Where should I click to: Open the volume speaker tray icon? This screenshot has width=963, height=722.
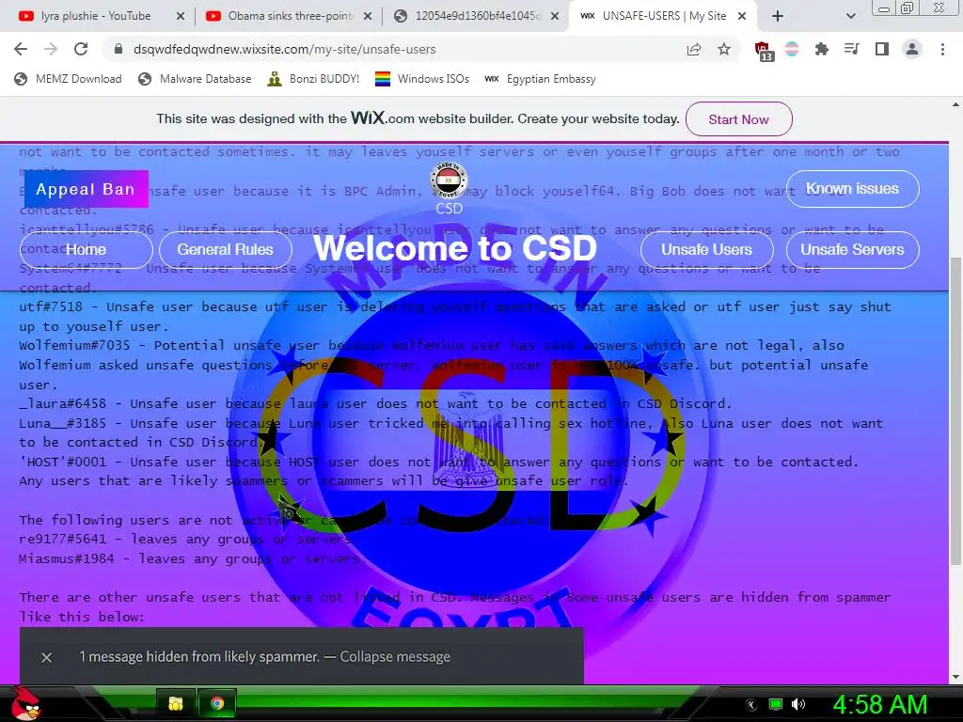(x=797, y=704)
